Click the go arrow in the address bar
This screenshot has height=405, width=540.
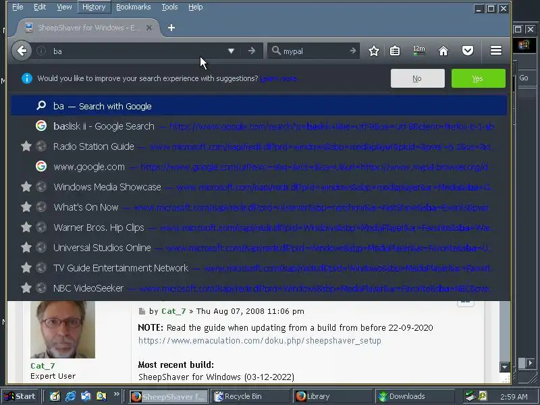pos(252,51)
